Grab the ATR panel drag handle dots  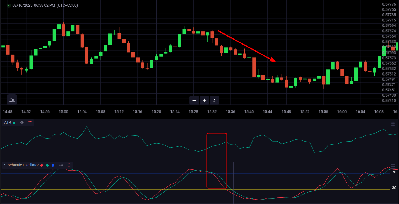(393, 124)
